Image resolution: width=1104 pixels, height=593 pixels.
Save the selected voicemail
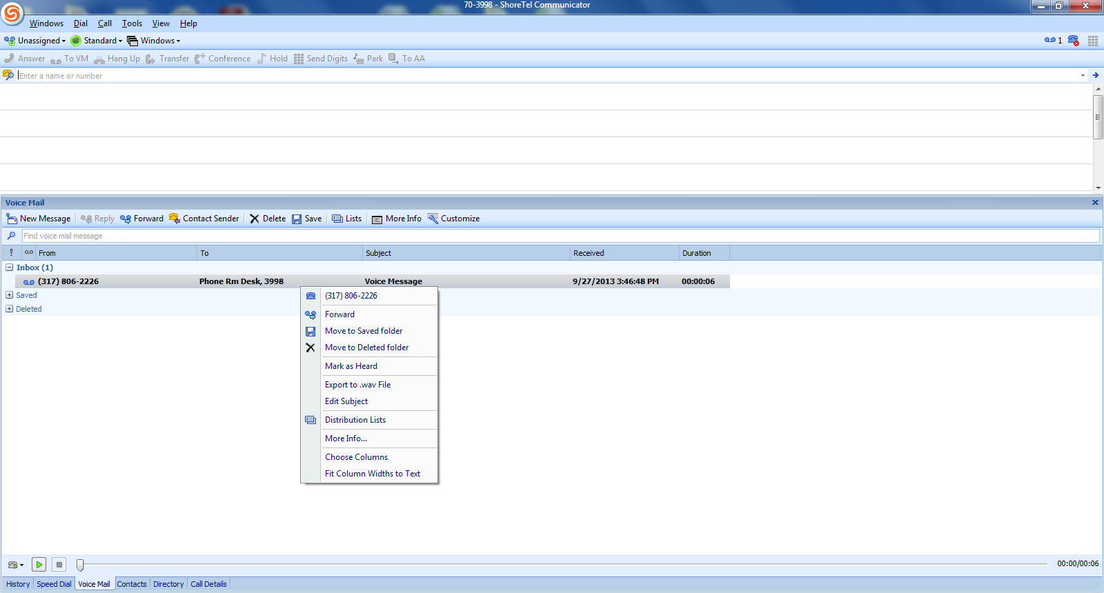coord(306,219)
